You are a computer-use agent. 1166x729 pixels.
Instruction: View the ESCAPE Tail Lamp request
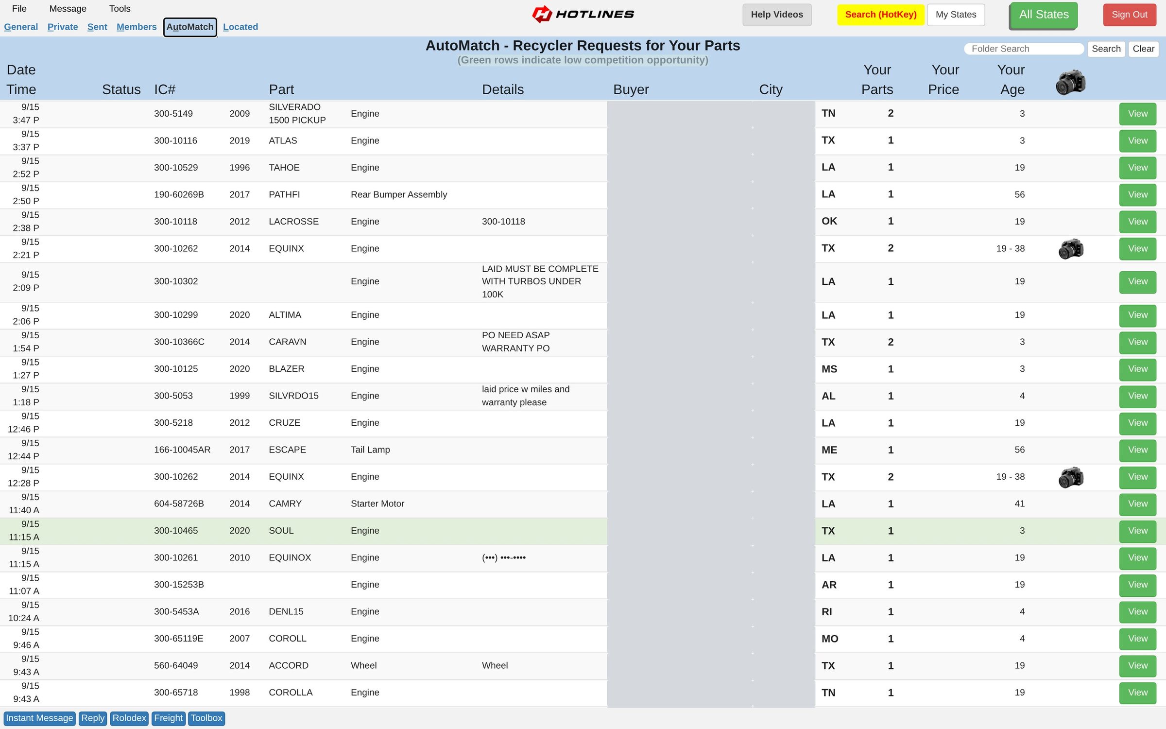(x=1138, y=450)
